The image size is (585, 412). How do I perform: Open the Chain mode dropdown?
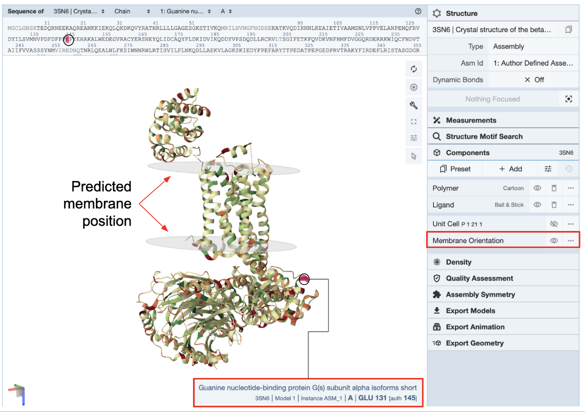(131, 11)
